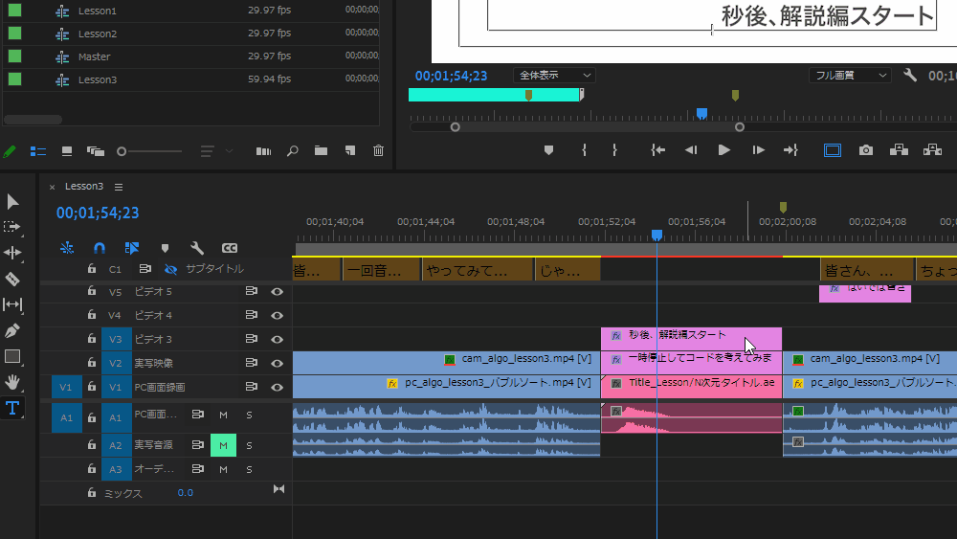Image resolution: width=957 pixels, height=539 pixels.
Task: Go to Out point
Action: click(x=791, y=150)
